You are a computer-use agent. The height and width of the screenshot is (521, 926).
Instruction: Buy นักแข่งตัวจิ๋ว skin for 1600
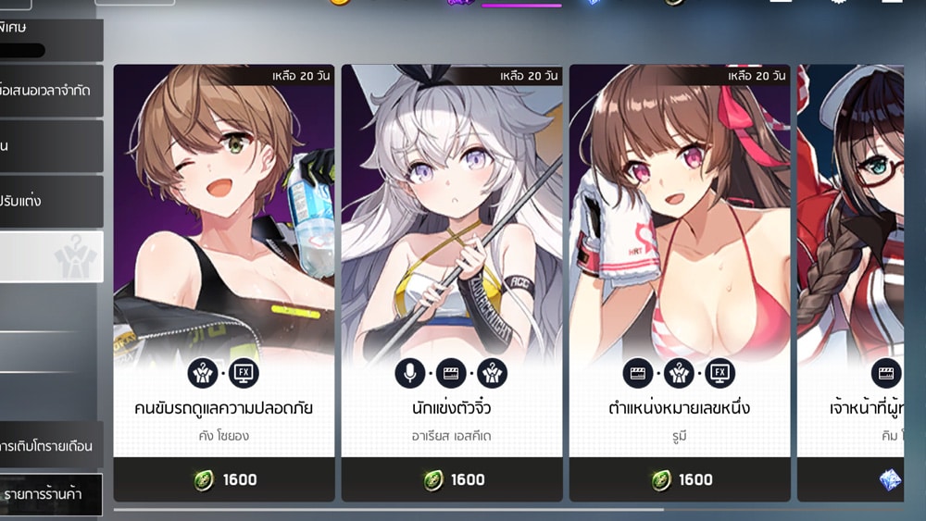[x=452, y=479]
